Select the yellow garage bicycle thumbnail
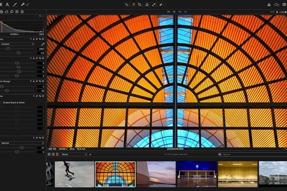 [238, 174]
